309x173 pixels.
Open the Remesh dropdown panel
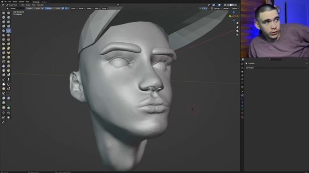(x=226, y=9)
